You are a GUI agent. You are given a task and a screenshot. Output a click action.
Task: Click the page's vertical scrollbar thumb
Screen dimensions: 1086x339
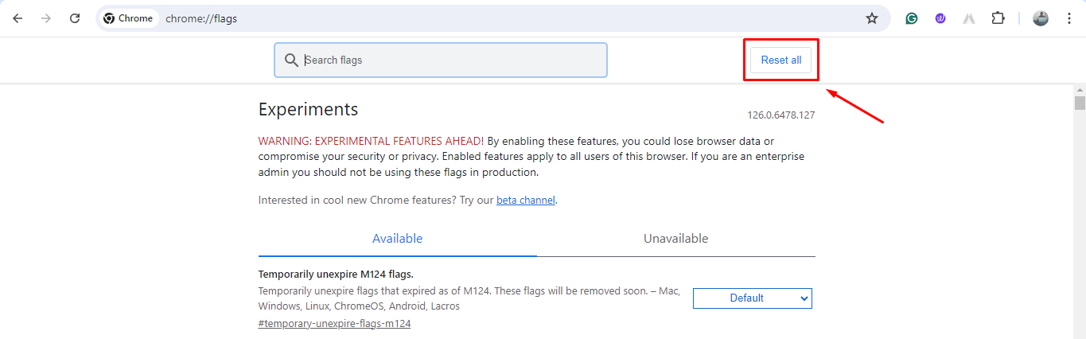[1080, 103]
